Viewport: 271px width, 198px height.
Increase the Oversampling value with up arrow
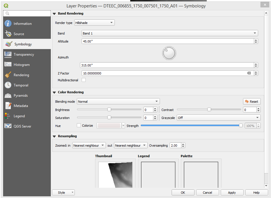[x=183, y=144]
